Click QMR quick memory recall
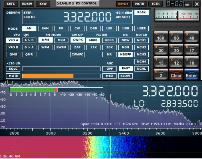Image resolution: width=202 pixels, height=159 pixels. 29,54
